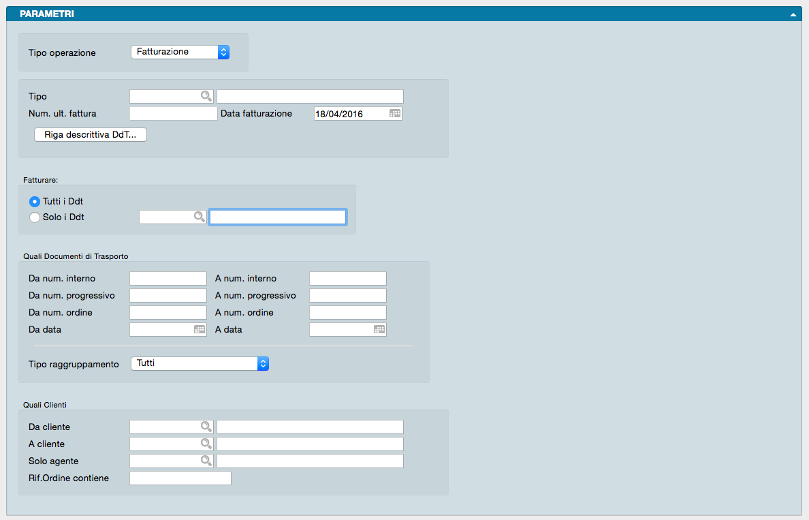Focus the Da num. ordine field
Image resolution: width=809 pixels, height=520 pixels.
point(168,313)
